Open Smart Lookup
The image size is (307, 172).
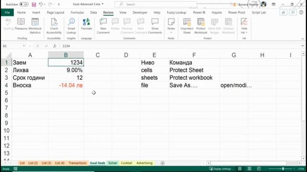pyautogui.click(x=71, y=26)
